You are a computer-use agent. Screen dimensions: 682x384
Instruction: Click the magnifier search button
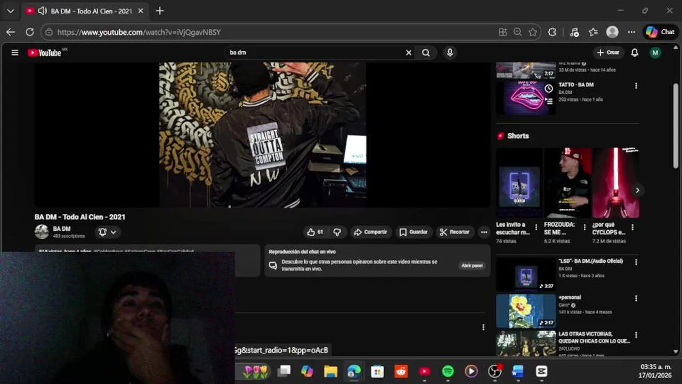426,52
